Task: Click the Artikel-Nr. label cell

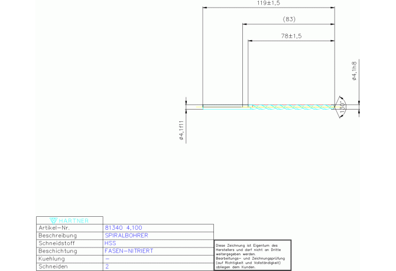Action: 54,227
